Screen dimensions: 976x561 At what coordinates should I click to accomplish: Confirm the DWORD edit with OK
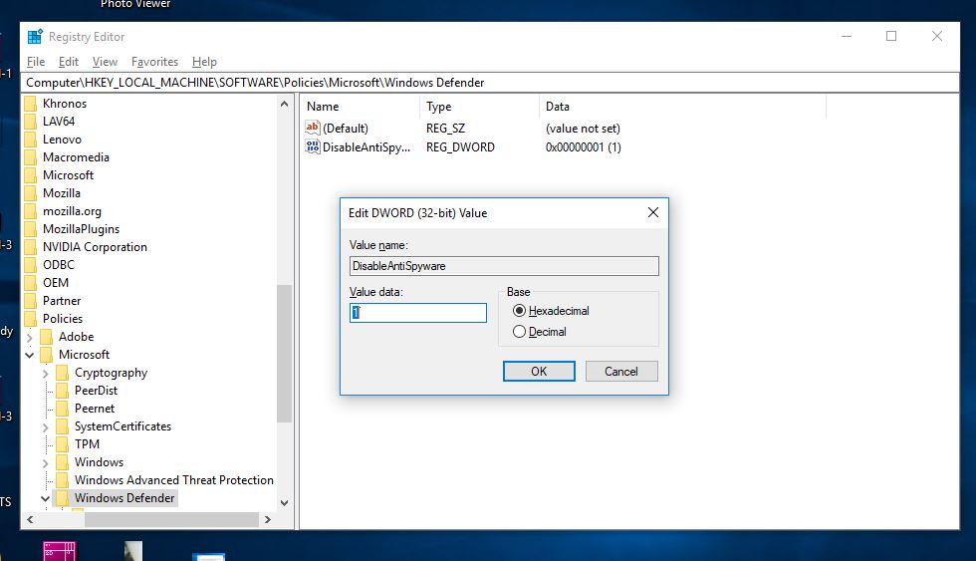(x=539, y=372)
